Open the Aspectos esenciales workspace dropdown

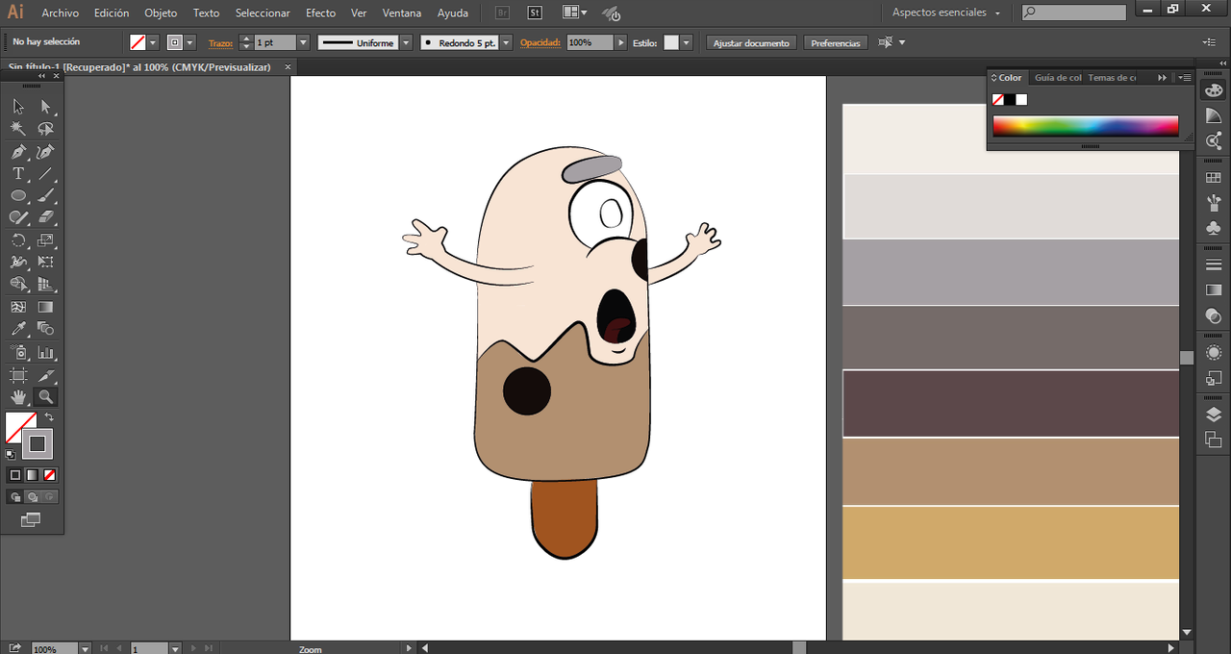pos(945,13)
